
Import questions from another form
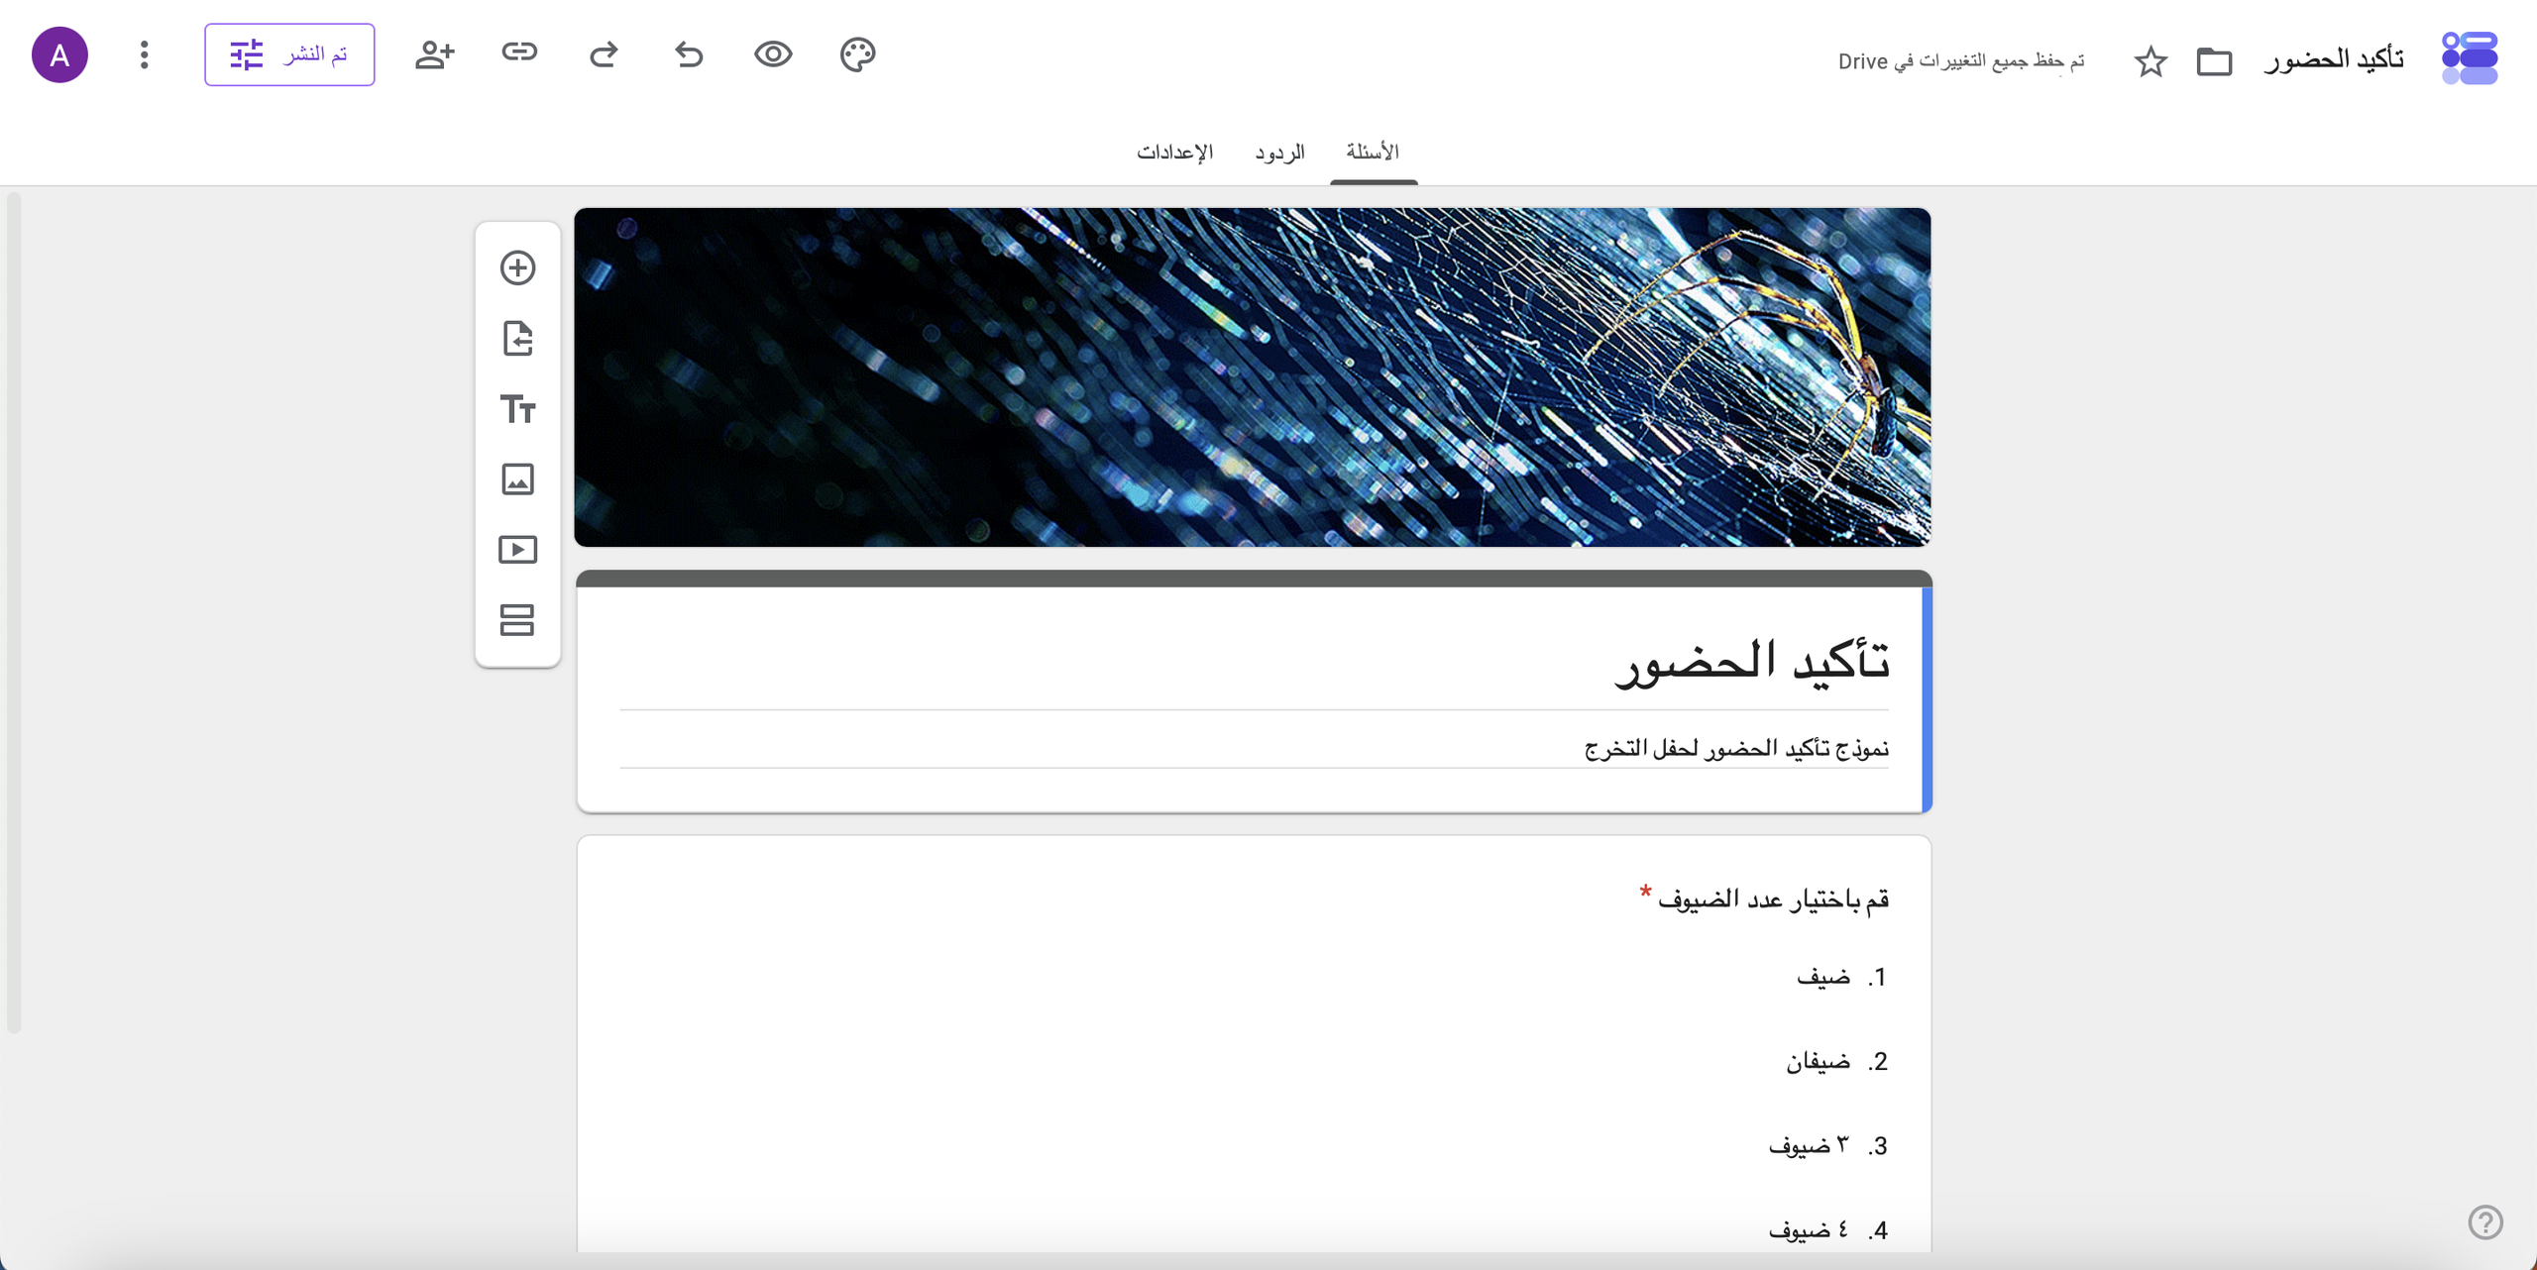517,339
